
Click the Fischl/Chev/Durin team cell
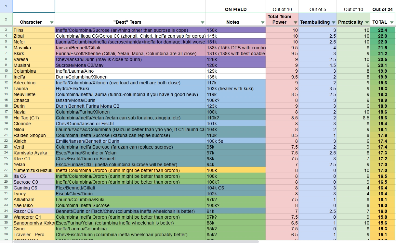pyautogui.click(x=130, y=194)
